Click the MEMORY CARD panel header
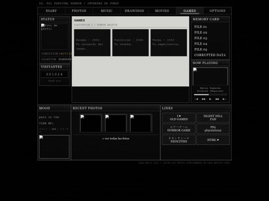Viewport: 269px width, 201px height. (x=210, y=19)
